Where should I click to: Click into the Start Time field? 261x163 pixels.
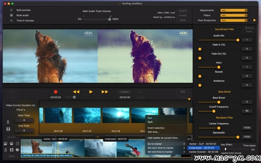[x=24, y=120]
